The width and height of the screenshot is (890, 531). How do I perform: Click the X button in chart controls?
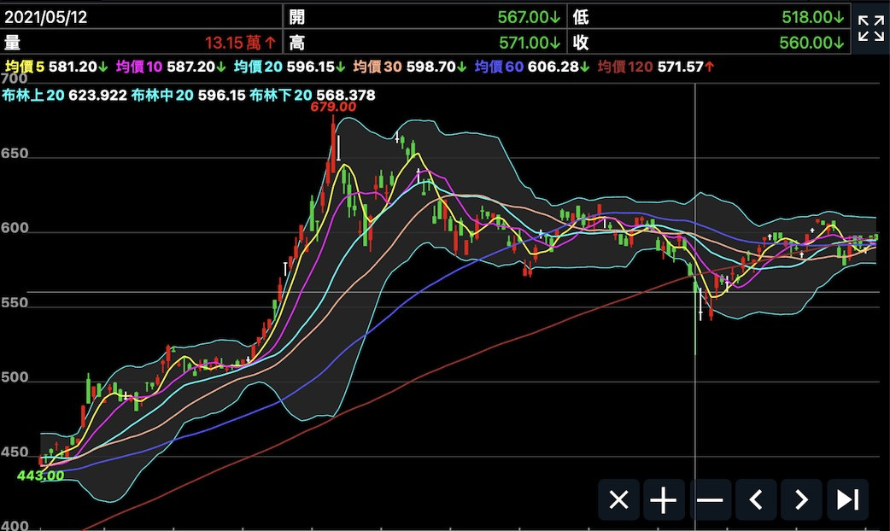coord(618,500)
